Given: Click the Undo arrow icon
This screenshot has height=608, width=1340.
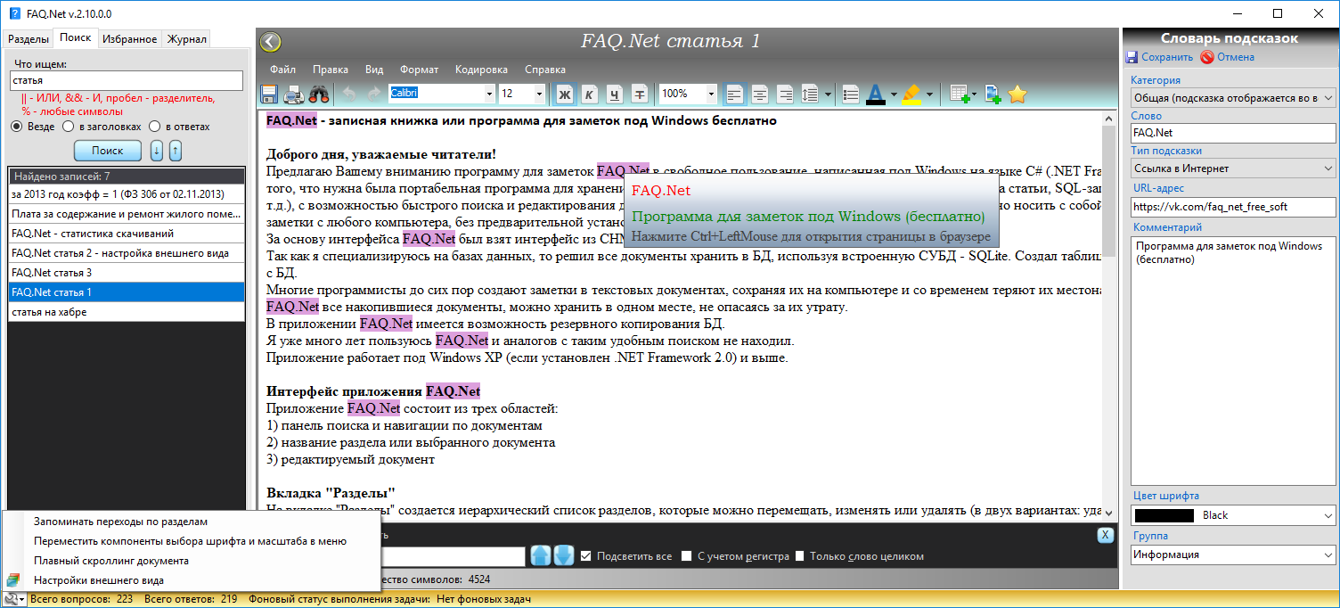Looking at the screenshot, I should 349,94.
